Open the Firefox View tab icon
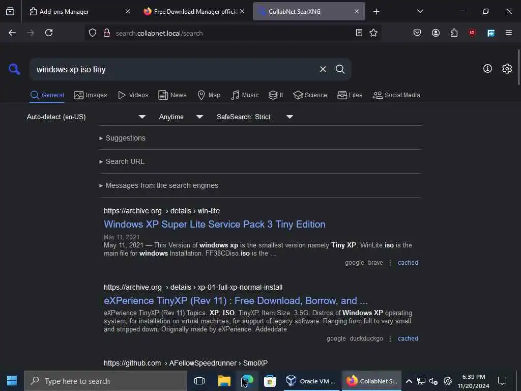Screen dimensions: 521x391 click(x=10, y=11)
